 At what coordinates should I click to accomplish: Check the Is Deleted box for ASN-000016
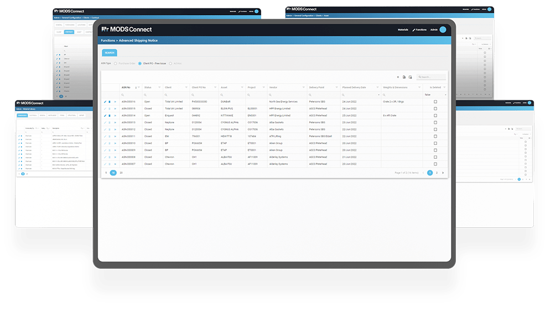click(x=435, y=101)
